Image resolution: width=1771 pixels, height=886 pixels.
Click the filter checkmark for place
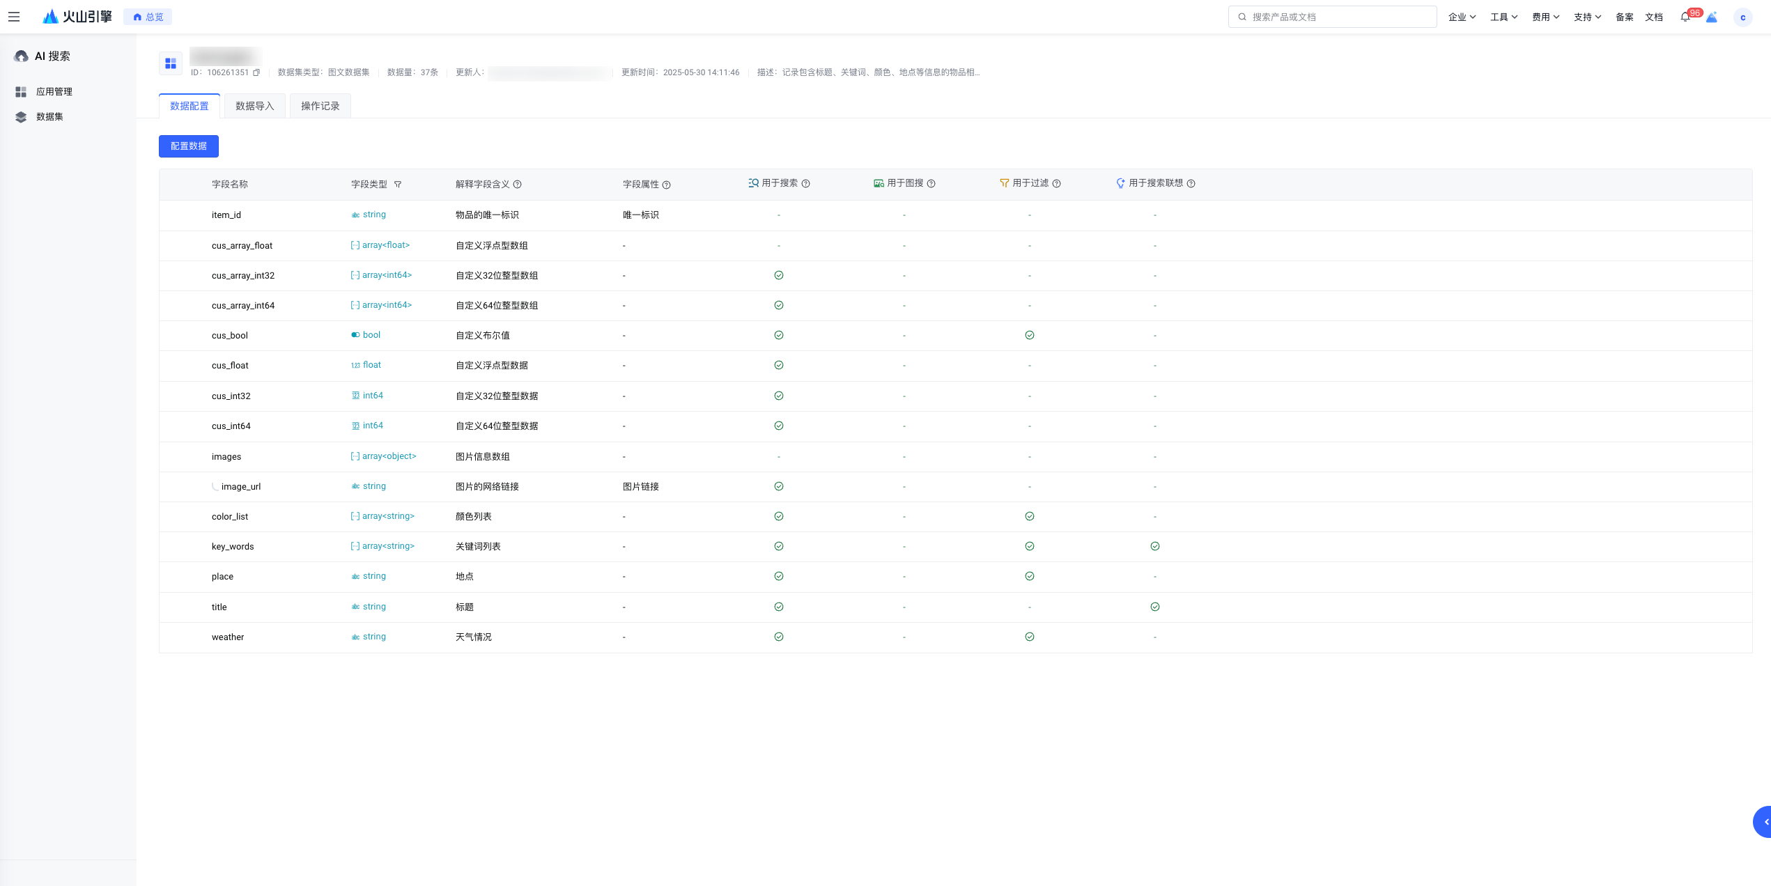tap(1030, 576)
